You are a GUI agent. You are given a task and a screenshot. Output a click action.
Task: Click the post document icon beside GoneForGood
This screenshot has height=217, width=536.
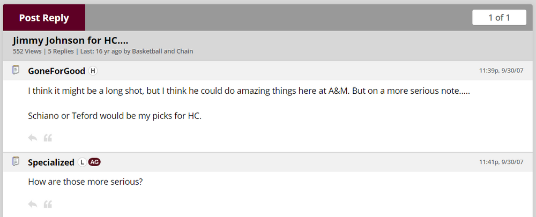point(16,70)
